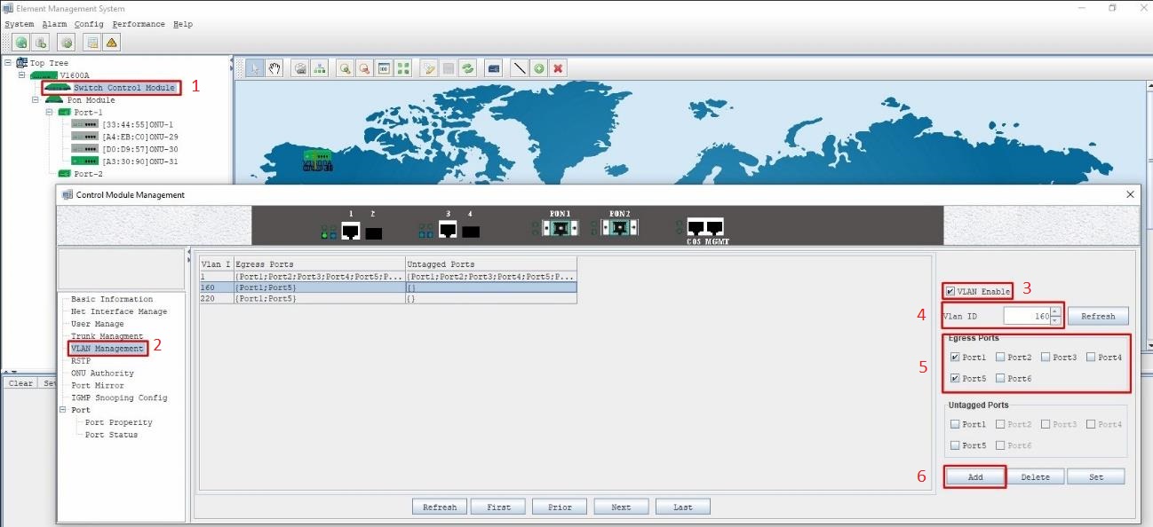Expand the Port node in settings list
1153x527 pixels.
pos(62,409)
